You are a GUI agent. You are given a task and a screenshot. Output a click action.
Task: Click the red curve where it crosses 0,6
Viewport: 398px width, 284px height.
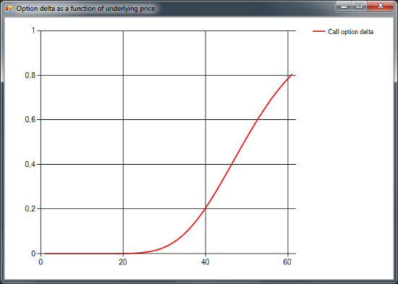[x=258, y=119]
